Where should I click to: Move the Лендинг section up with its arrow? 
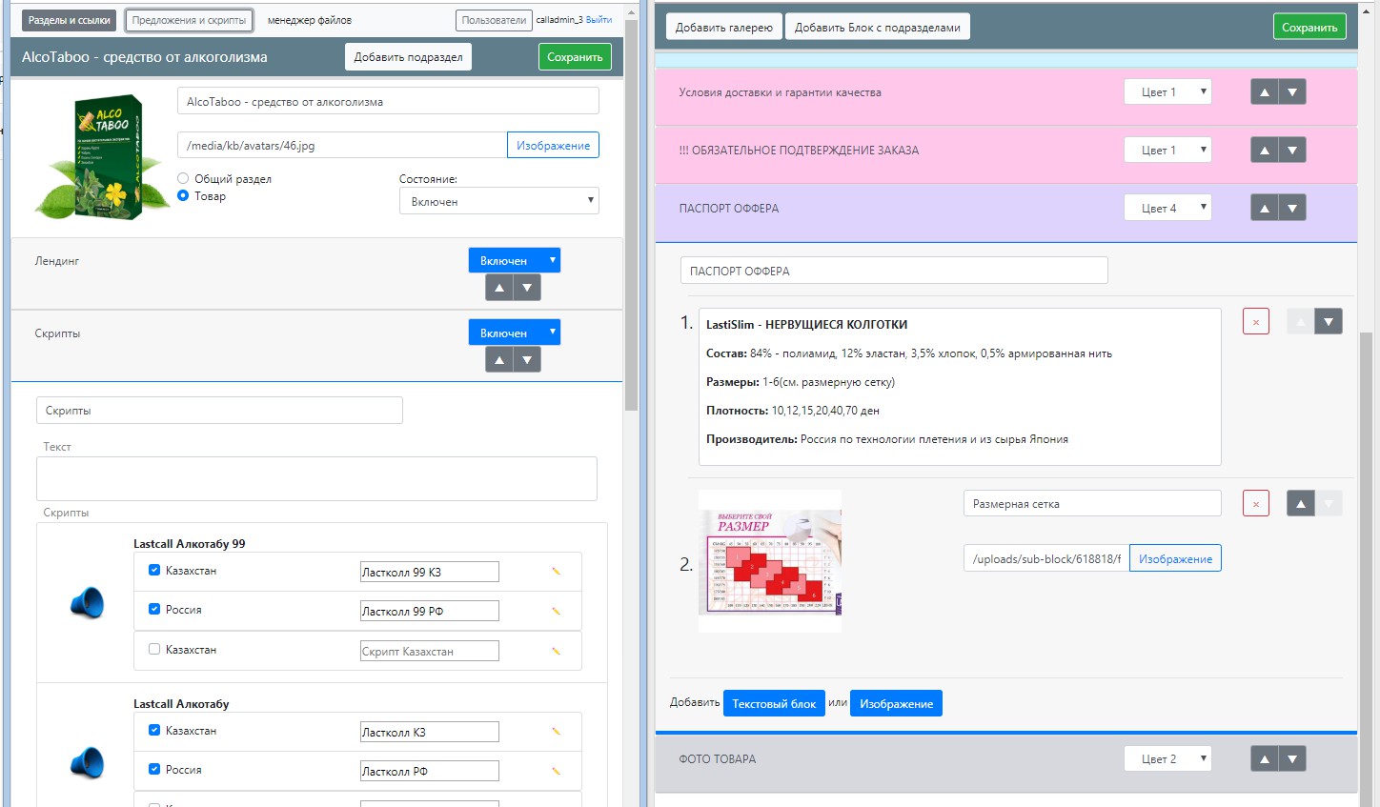click(x=499, y=287)
